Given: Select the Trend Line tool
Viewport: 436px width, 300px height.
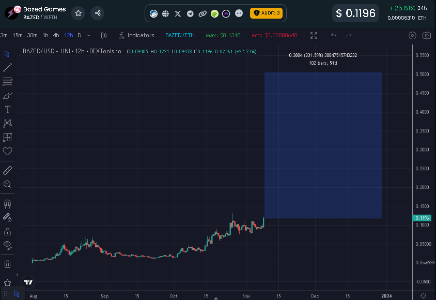Looking at the screenshot, I should [x=7, y=68].
